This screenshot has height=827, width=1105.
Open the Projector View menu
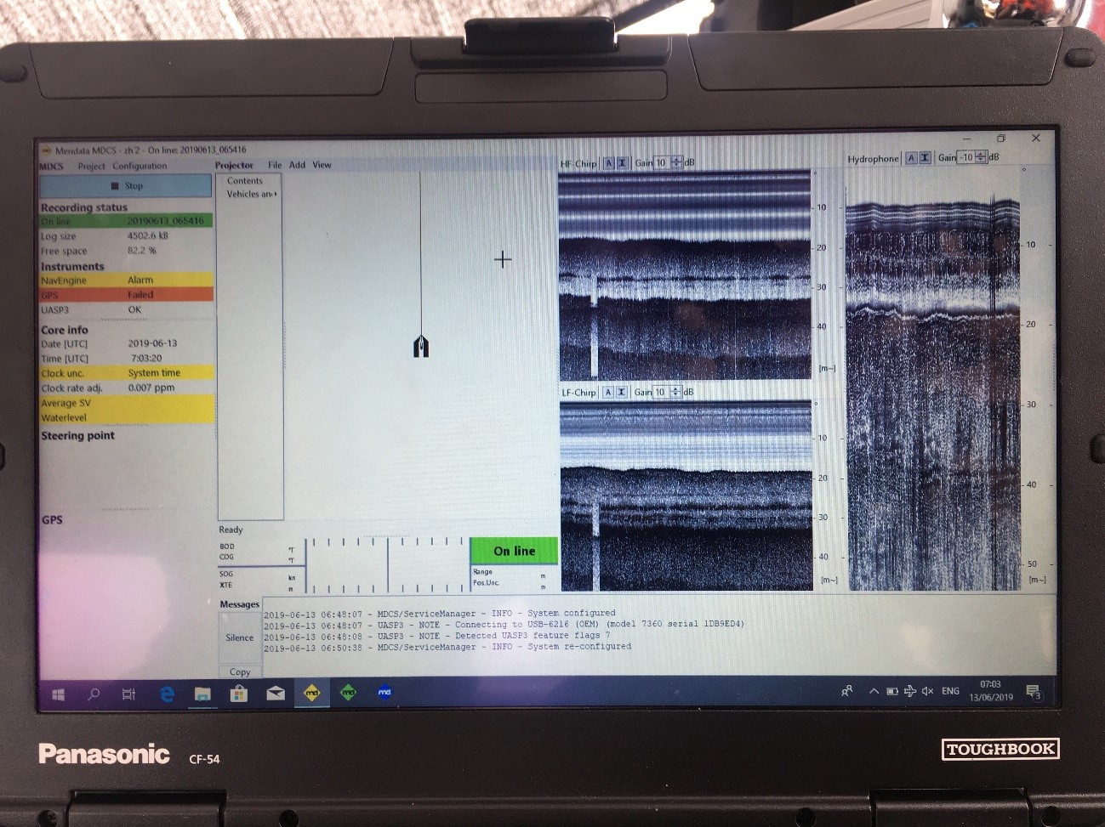pos(322,165)
